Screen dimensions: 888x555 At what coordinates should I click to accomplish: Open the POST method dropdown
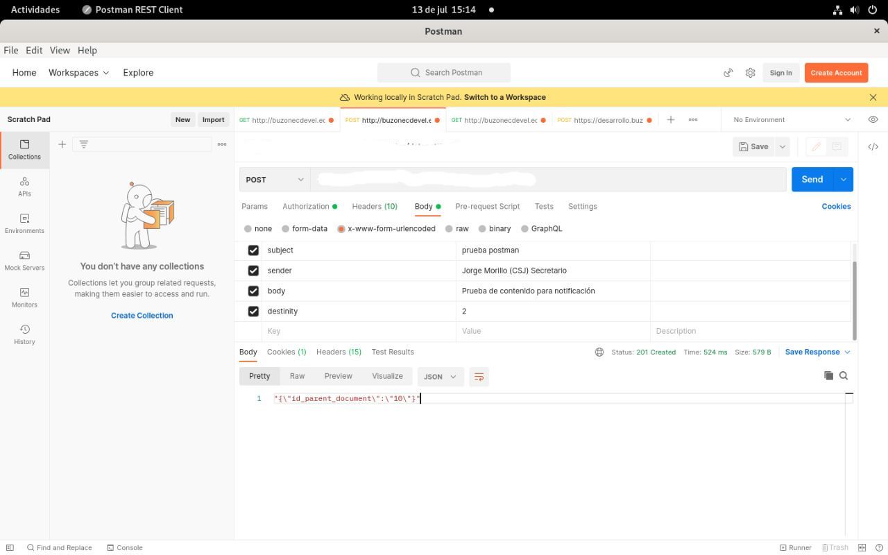pyautogui.click(x=275, y=180)
